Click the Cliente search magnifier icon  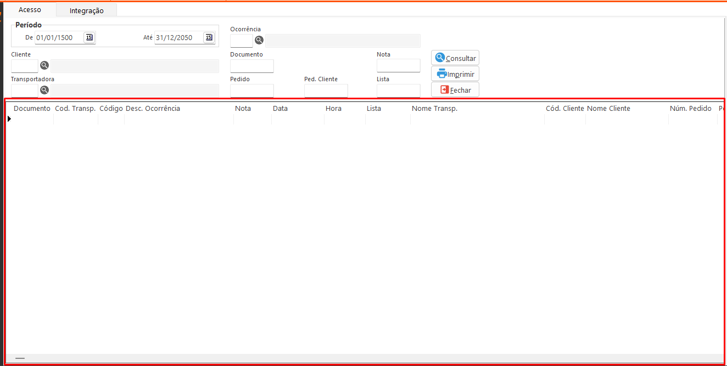click(x=44, y=66)
